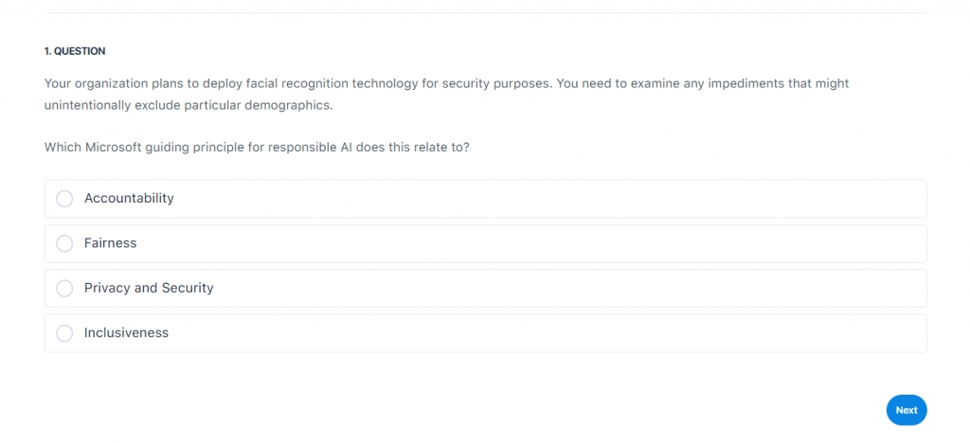Click the "Inclusiveness" answer label text
The width and height of the screenshot is (970, 443).
(x=126, y=333)
